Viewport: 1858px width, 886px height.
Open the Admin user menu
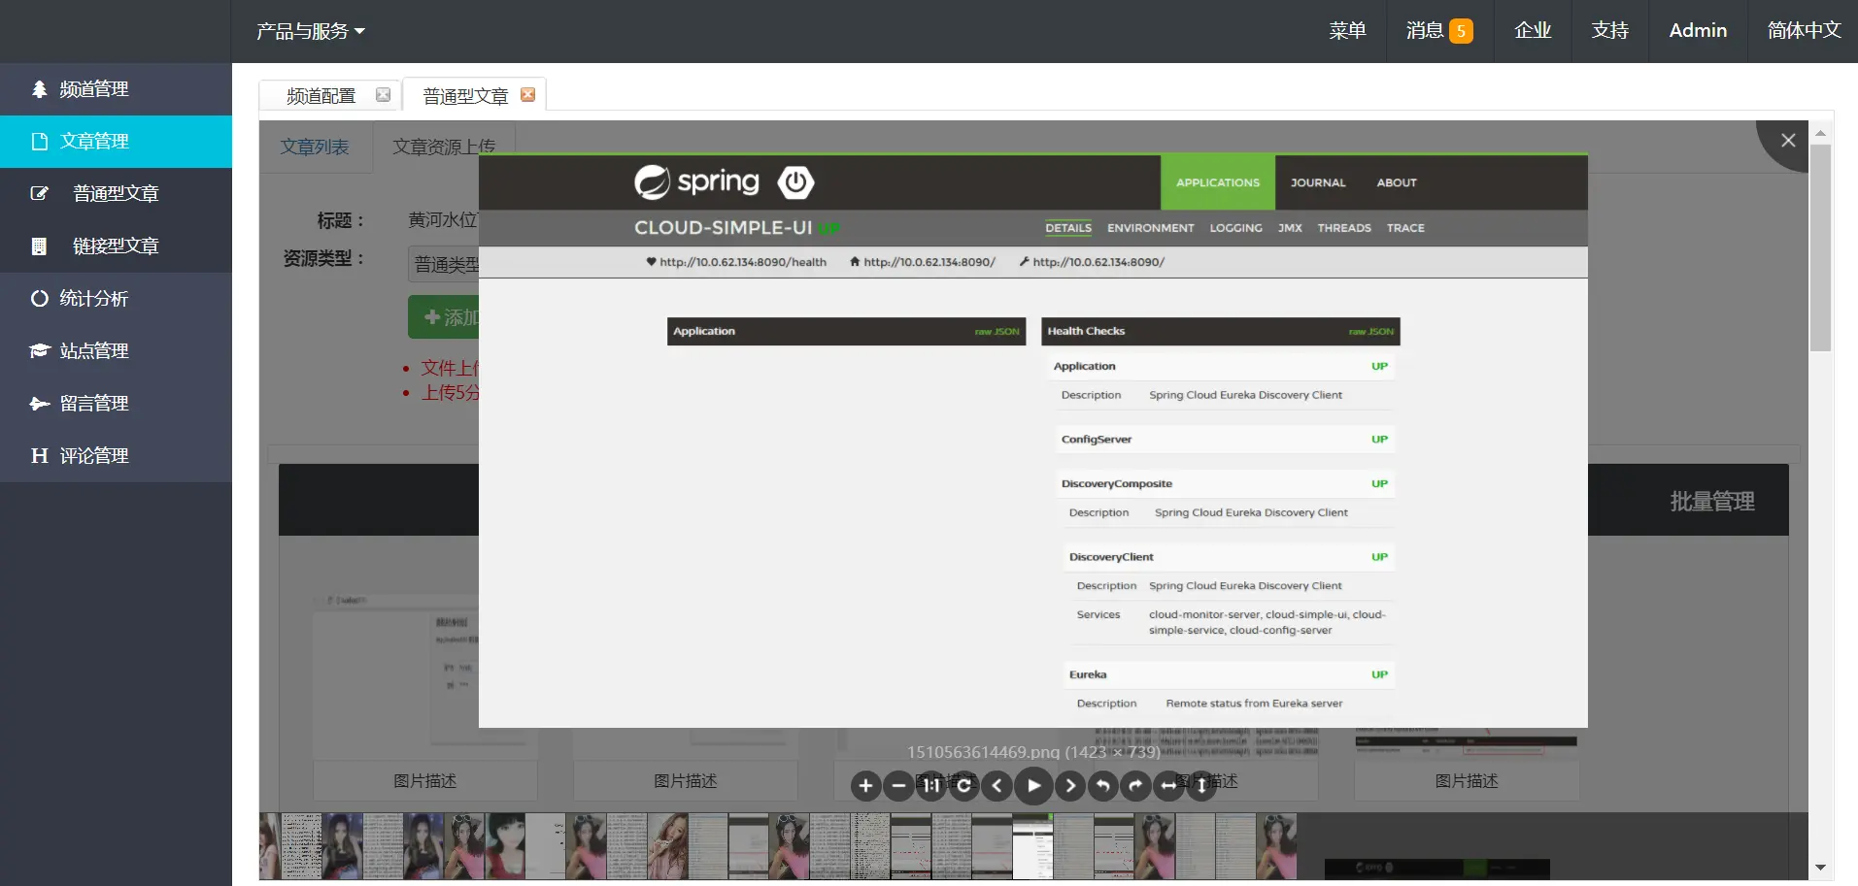[1698, 31]
